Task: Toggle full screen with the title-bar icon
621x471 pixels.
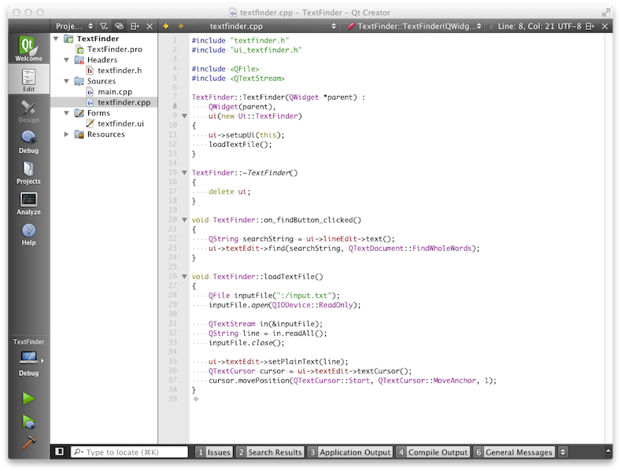Action: click(x=605, y=13)
